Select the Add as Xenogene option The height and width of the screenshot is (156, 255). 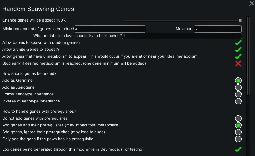point(238,87)
